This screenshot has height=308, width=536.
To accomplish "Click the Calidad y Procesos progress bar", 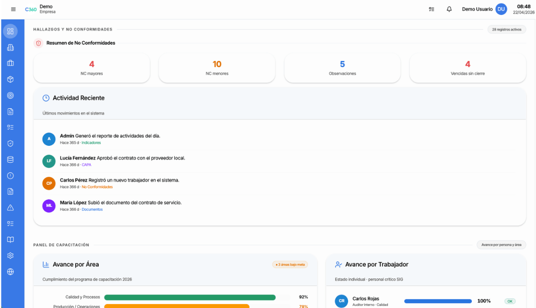I will coord(190,297).
